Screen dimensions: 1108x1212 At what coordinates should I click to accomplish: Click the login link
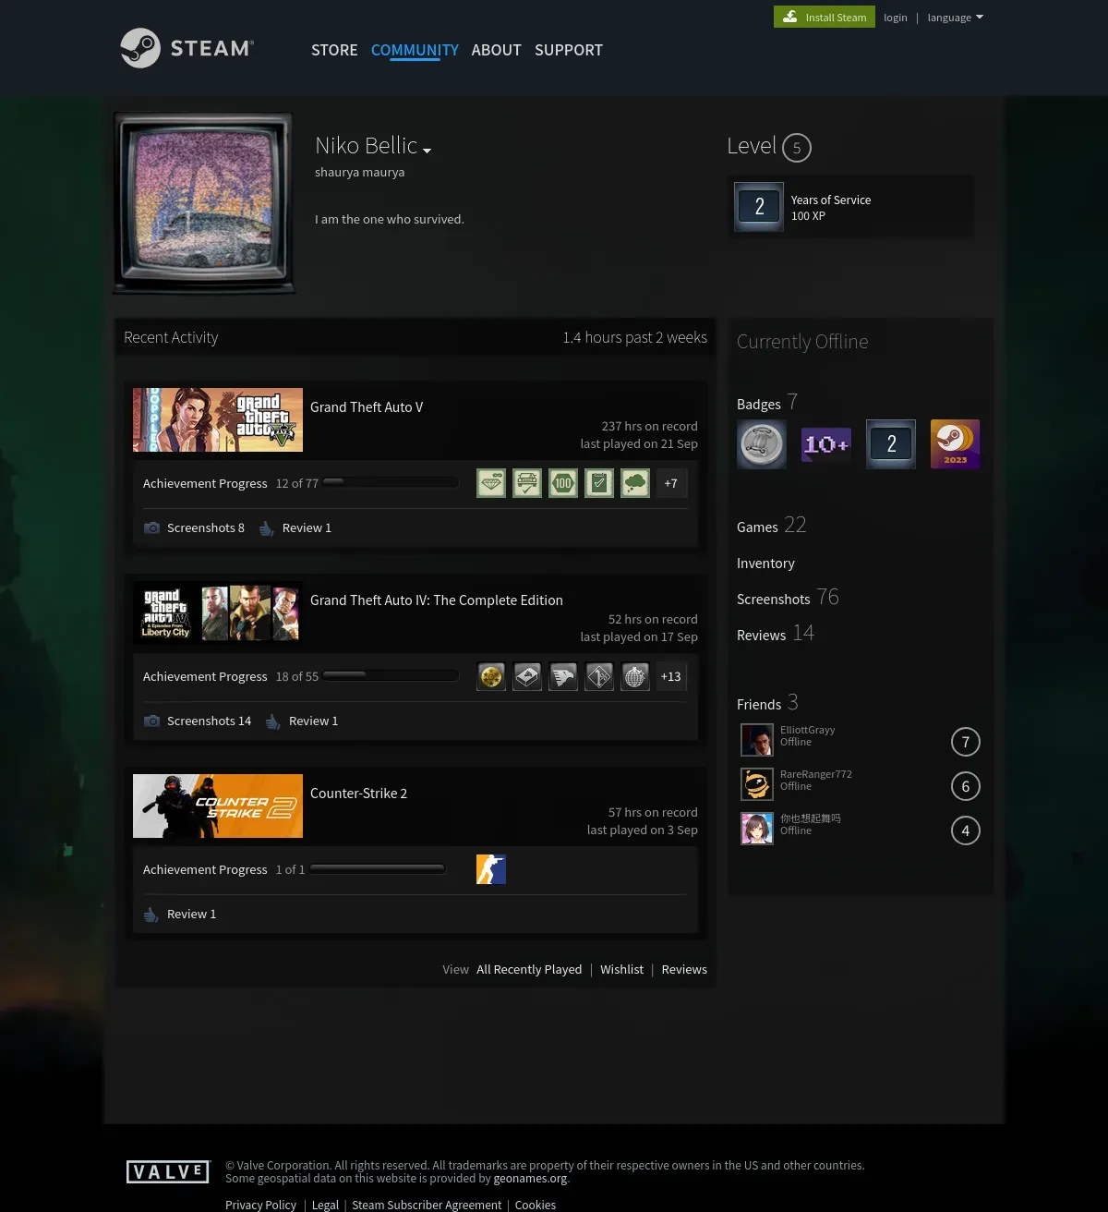(896, 18)
